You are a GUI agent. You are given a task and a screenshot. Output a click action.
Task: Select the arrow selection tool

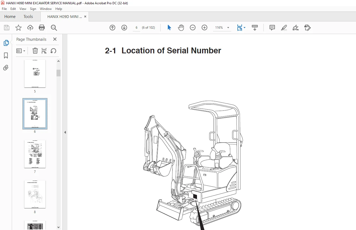click(x=169, y=28)
